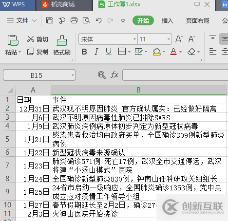Click the cell 新型冠状病毒来源确认
The height and width of the screenshot is (221, 228).
point(138,152)
